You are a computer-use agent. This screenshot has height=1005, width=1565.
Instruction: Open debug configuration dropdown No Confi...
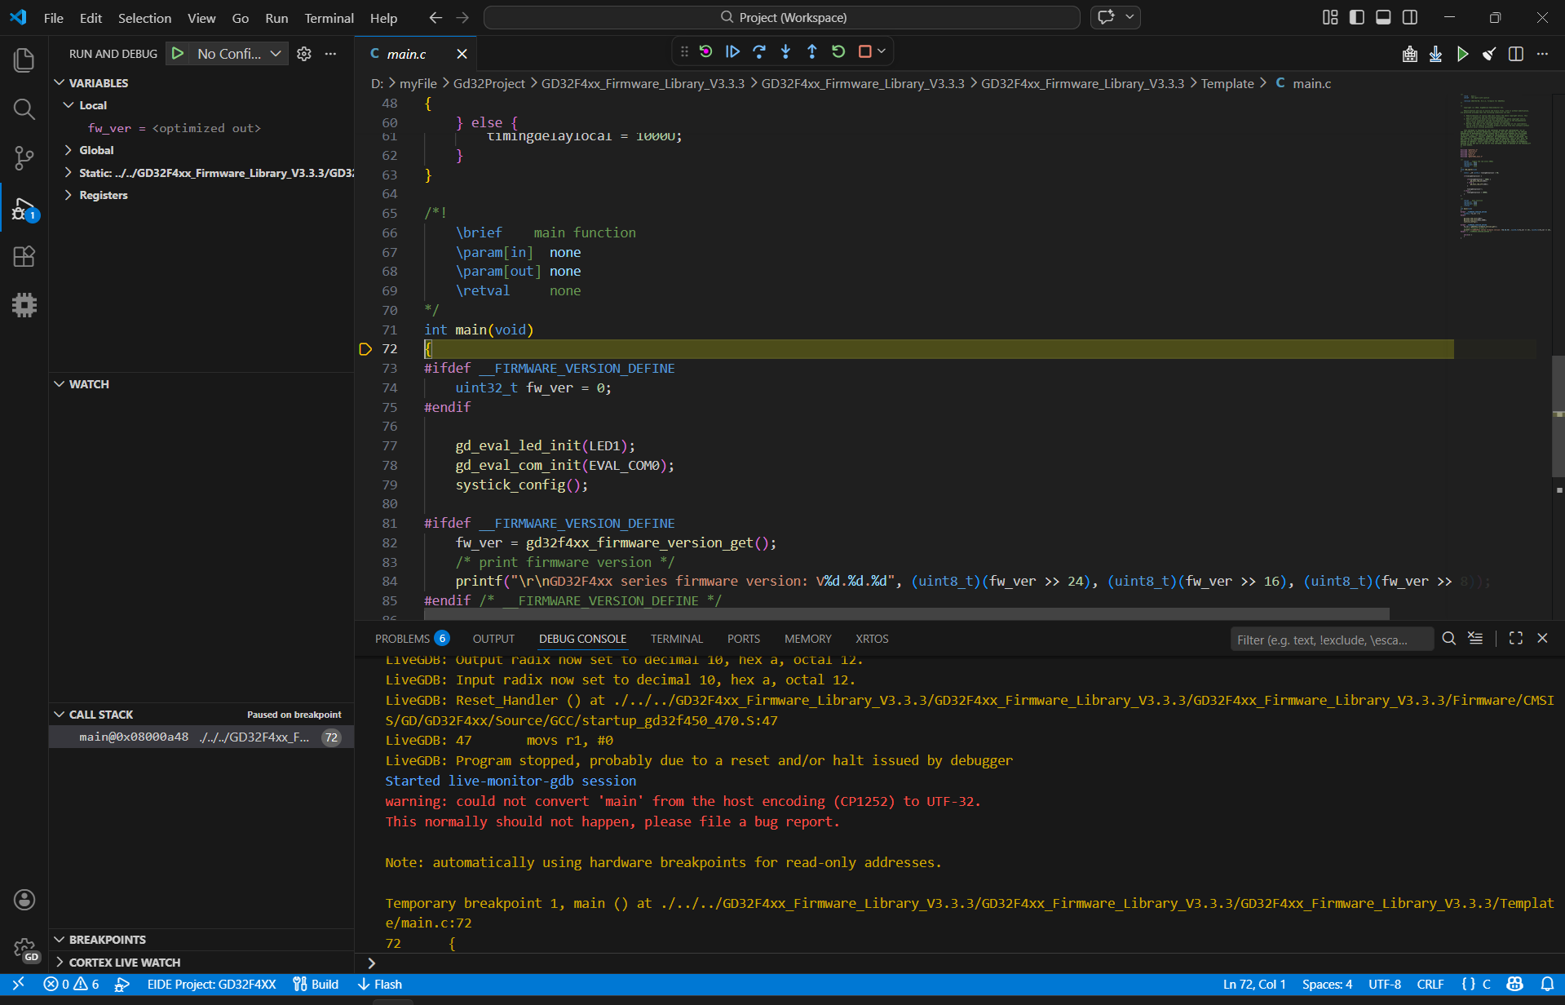click(238, 54)
